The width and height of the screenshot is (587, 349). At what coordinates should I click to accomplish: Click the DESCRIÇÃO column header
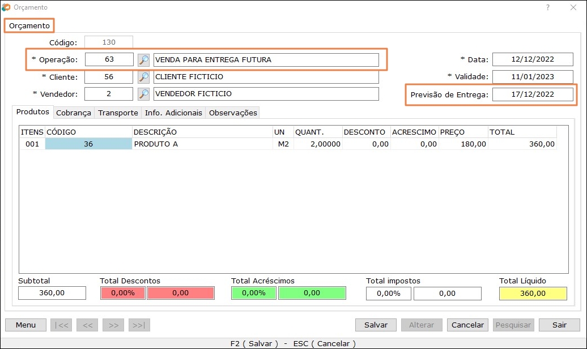click(202, 132)
